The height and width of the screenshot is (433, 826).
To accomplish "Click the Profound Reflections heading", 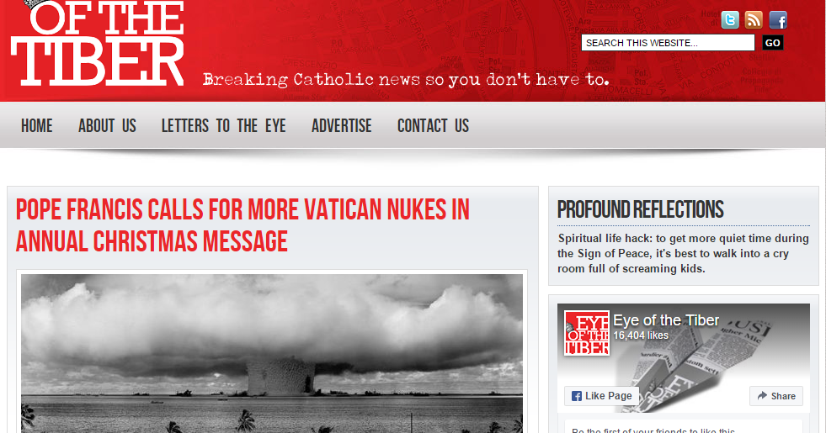I will point(641,209).
